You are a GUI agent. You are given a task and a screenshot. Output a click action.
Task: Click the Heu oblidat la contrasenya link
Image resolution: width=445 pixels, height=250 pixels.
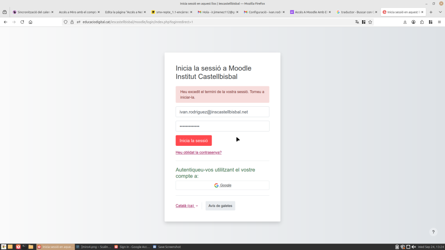(199, 152)
